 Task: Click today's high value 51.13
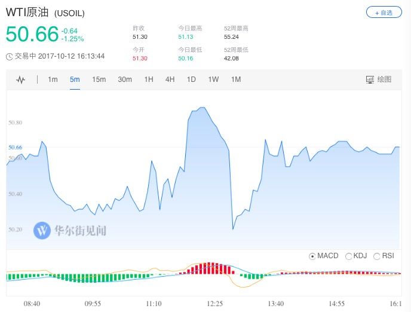point(186,37)
